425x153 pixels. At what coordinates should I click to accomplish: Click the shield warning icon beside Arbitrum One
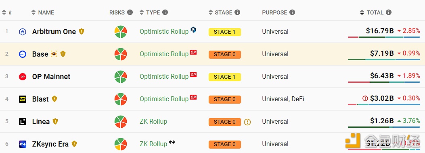[82, 32]
